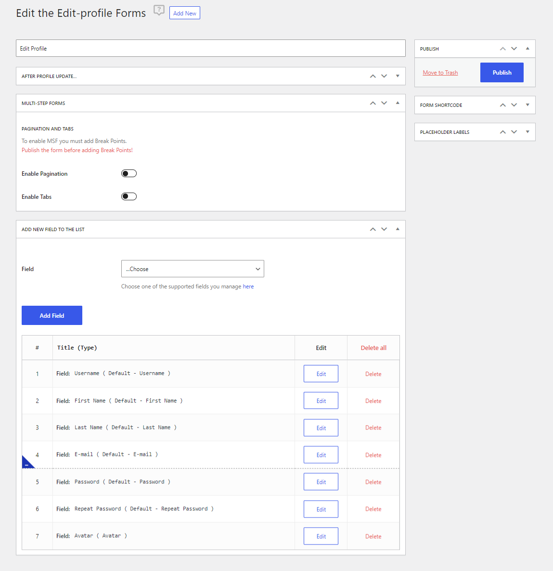Move After Profile Update panel up
Screen dimensions: 553x571
373,76
